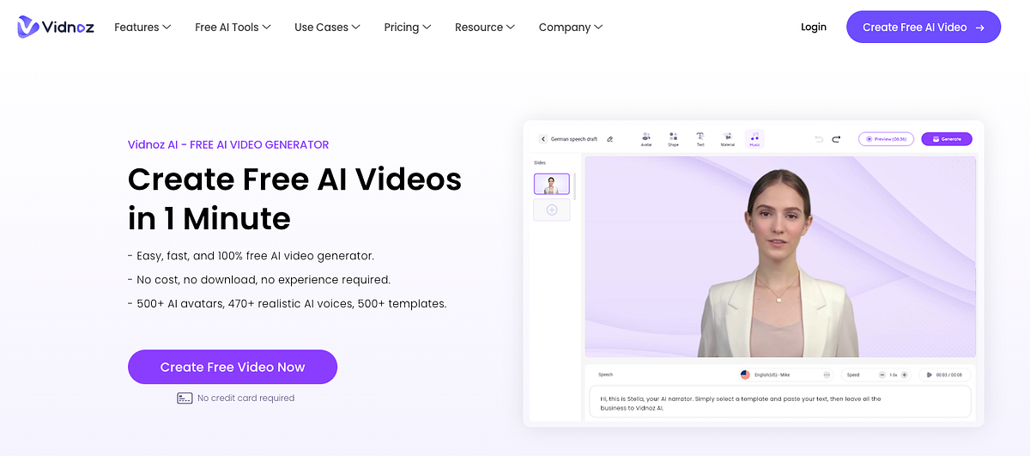Image resolution: width=1030 pixels, height=456 pixels.
Task: Click the 'No credit card required' text
Action: pyautogui.click(x=245, y=398)
